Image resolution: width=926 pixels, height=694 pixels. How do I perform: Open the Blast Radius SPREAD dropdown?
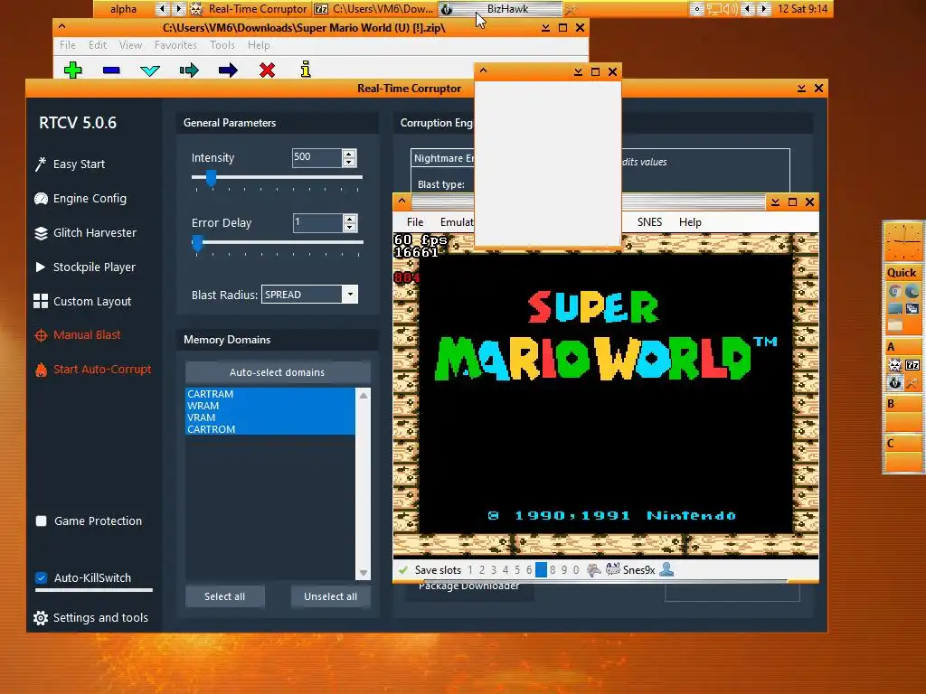350,294
